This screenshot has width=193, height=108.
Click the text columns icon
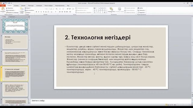[x=70, y=12]
